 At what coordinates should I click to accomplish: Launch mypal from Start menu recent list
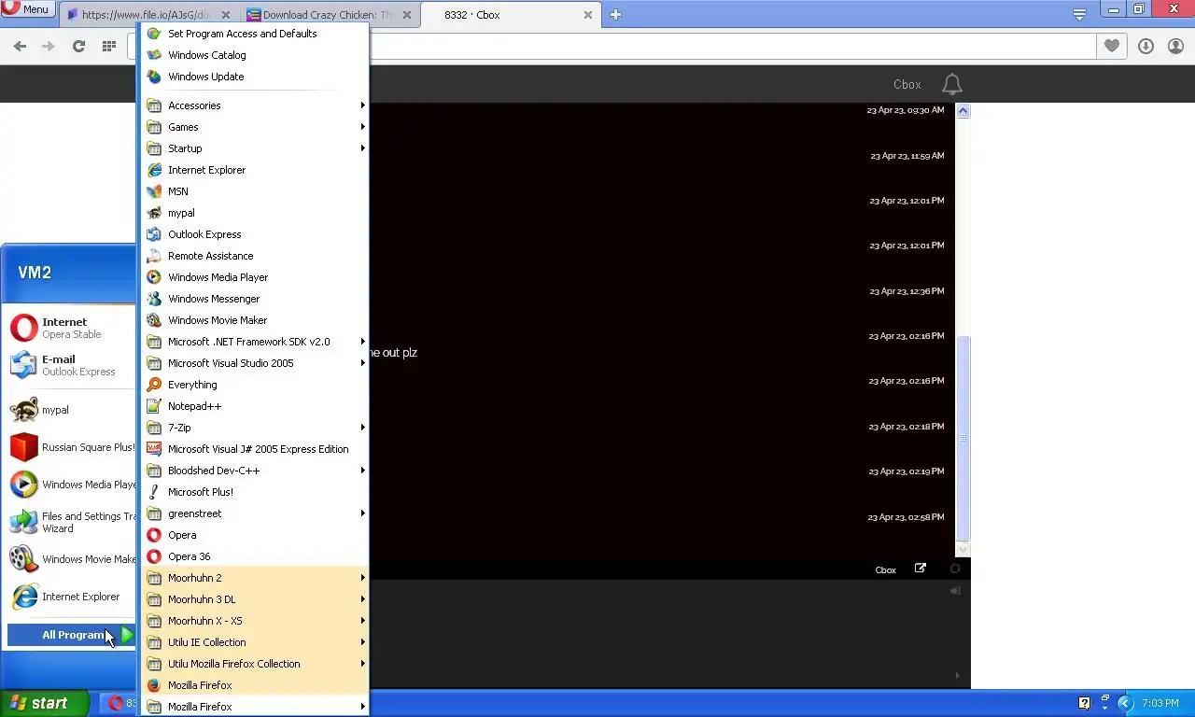click(x=71, y=410)
